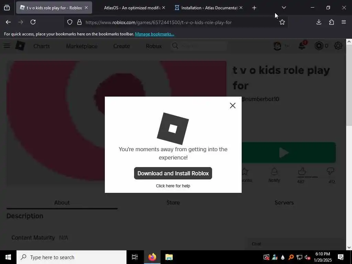
Task: Select the Servers tab
Action: point(284,202)
